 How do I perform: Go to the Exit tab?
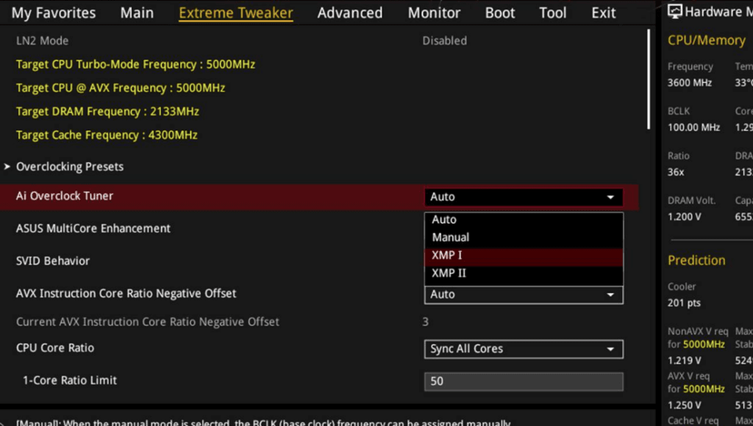pyautogui.click(x=604, y=13)
